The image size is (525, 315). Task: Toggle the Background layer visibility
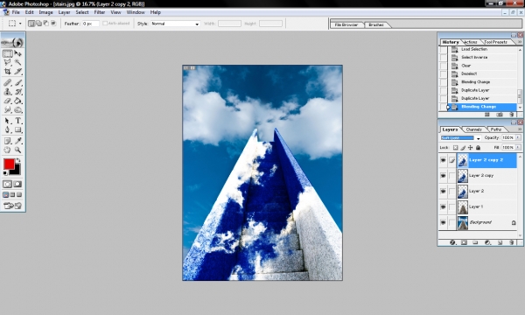pos(443,222)
